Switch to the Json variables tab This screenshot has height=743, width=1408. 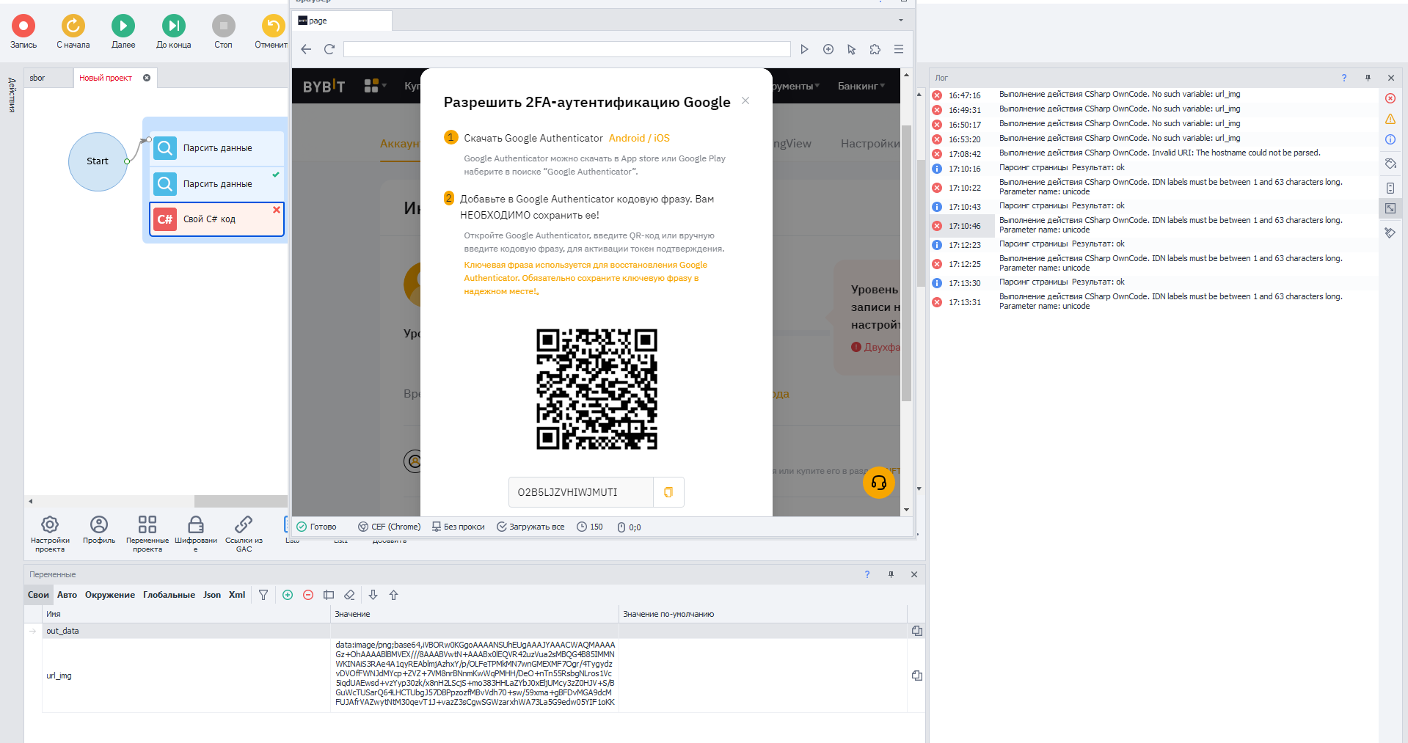(x=212, y=595)
